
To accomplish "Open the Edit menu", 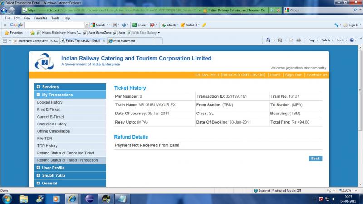I will click(x=16, y=18).
